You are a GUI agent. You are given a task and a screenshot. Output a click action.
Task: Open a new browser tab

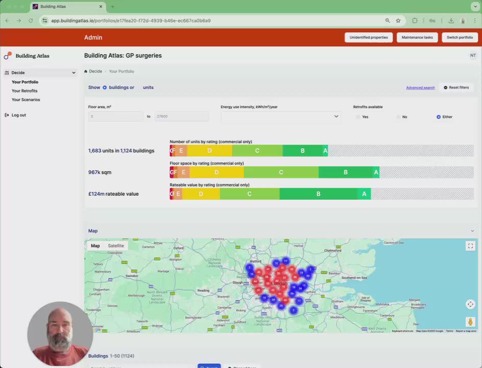point(112,7)
